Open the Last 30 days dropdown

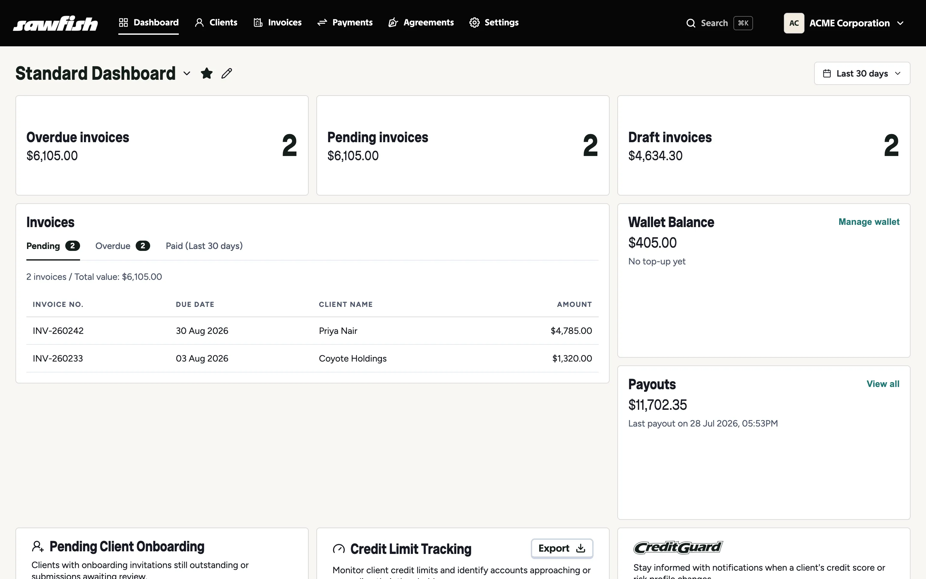click(x=862, y=74)
